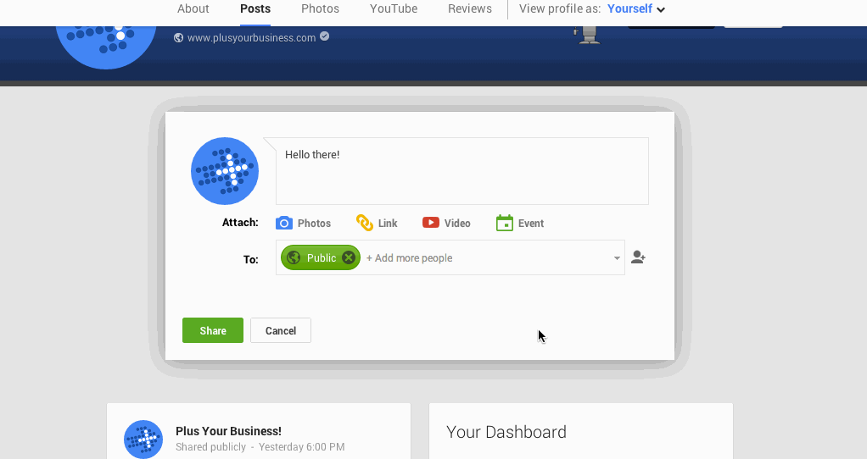Click the Shared publicly text

pos(210,447)
